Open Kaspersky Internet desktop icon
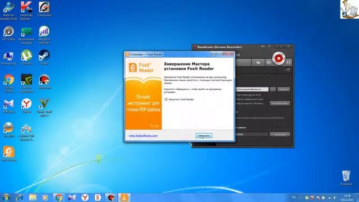The height and width of the screenshot is (202, 359). 26,11
